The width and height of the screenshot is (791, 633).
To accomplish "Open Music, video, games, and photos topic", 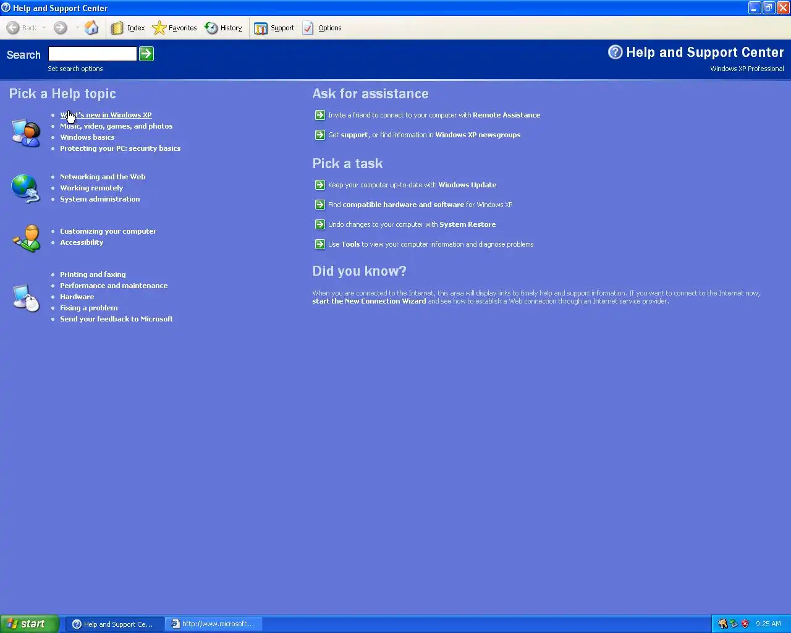I will tap(116, 126).
